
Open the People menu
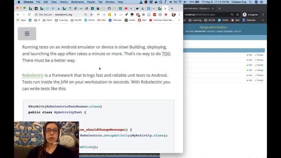pyautogui.click(x=91, y=2)
